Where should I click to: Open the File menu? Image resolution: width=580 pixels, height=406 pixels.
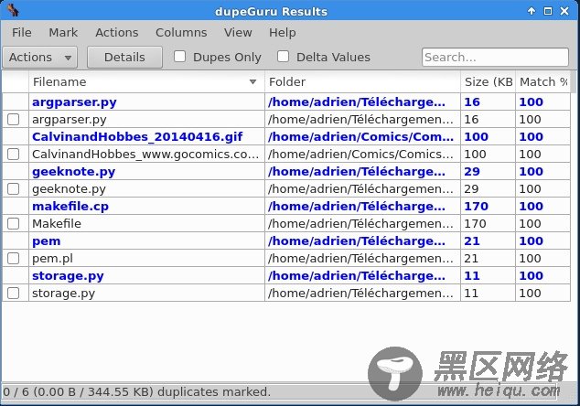pos(21,33)
